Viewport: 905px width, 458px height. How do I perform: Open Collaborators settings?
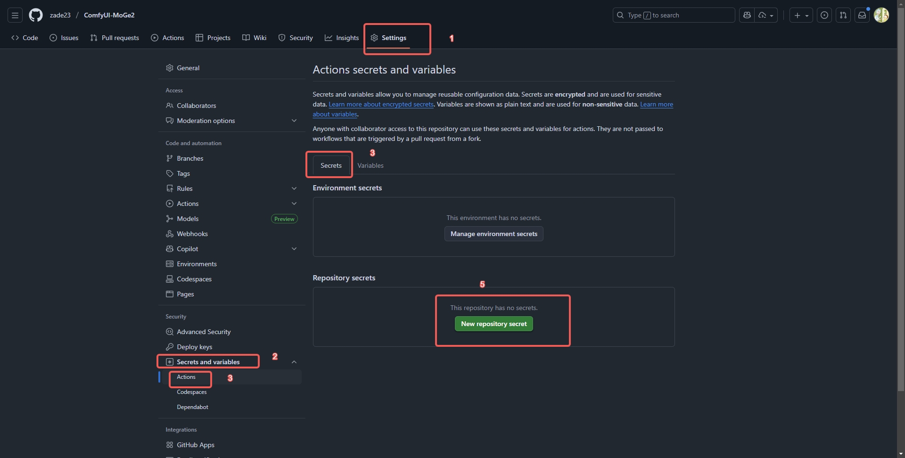[232, 106]
